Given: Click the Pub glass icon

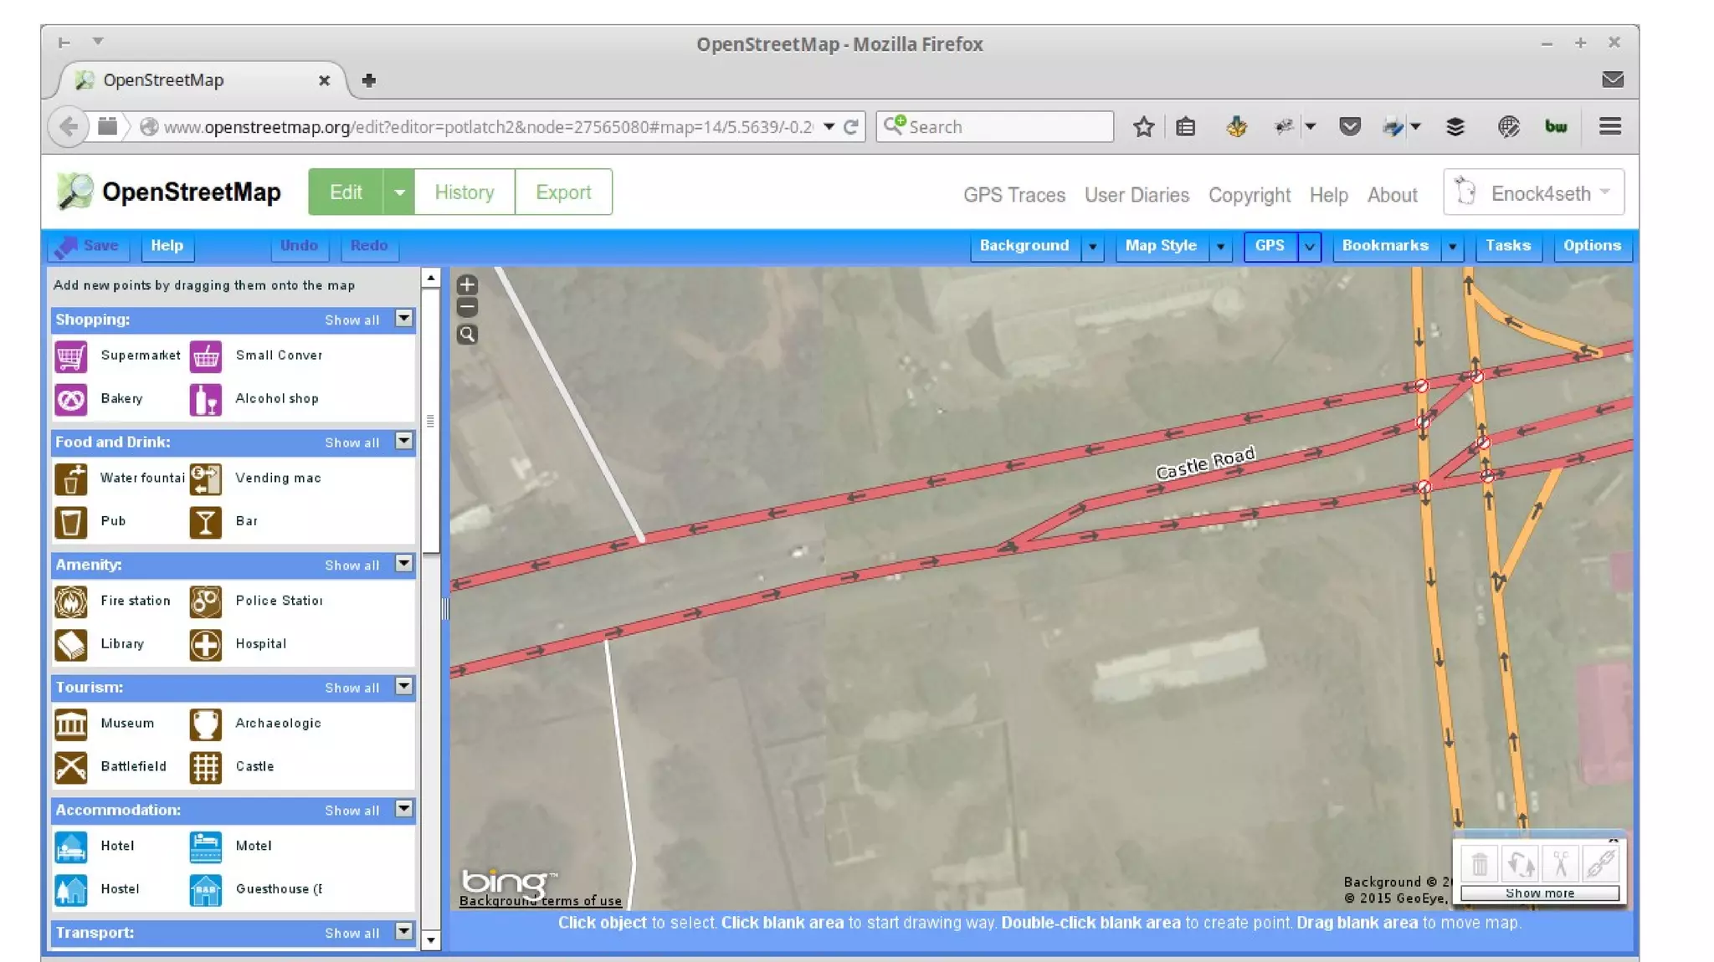Looking at the screenshot, I should [71, 522].
